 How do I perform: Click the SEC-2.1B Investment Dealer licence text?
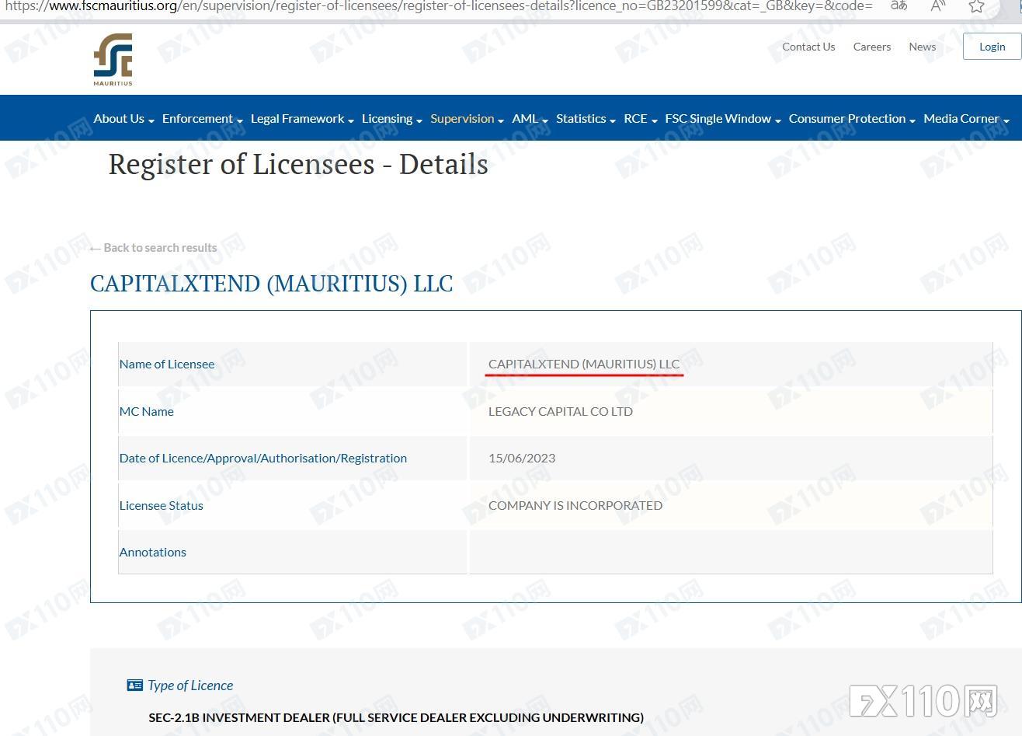click(396, 717)
